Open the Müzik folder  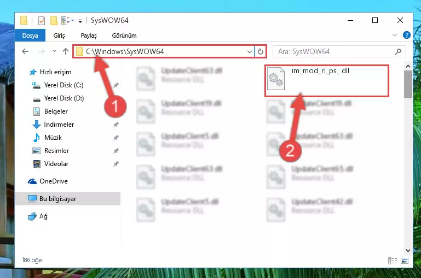point(53,138)
